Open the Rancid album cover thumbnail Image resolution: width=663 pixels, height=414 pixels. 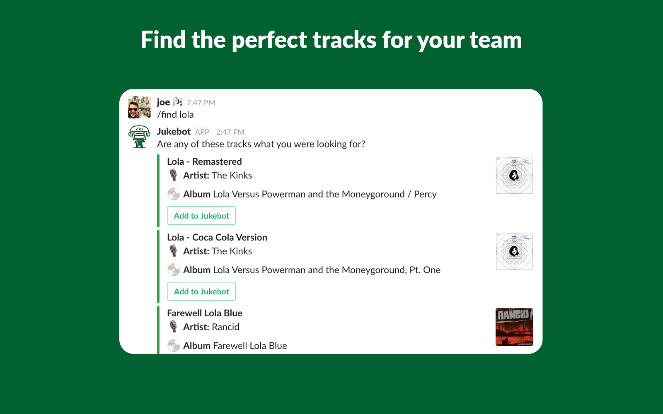514,327
